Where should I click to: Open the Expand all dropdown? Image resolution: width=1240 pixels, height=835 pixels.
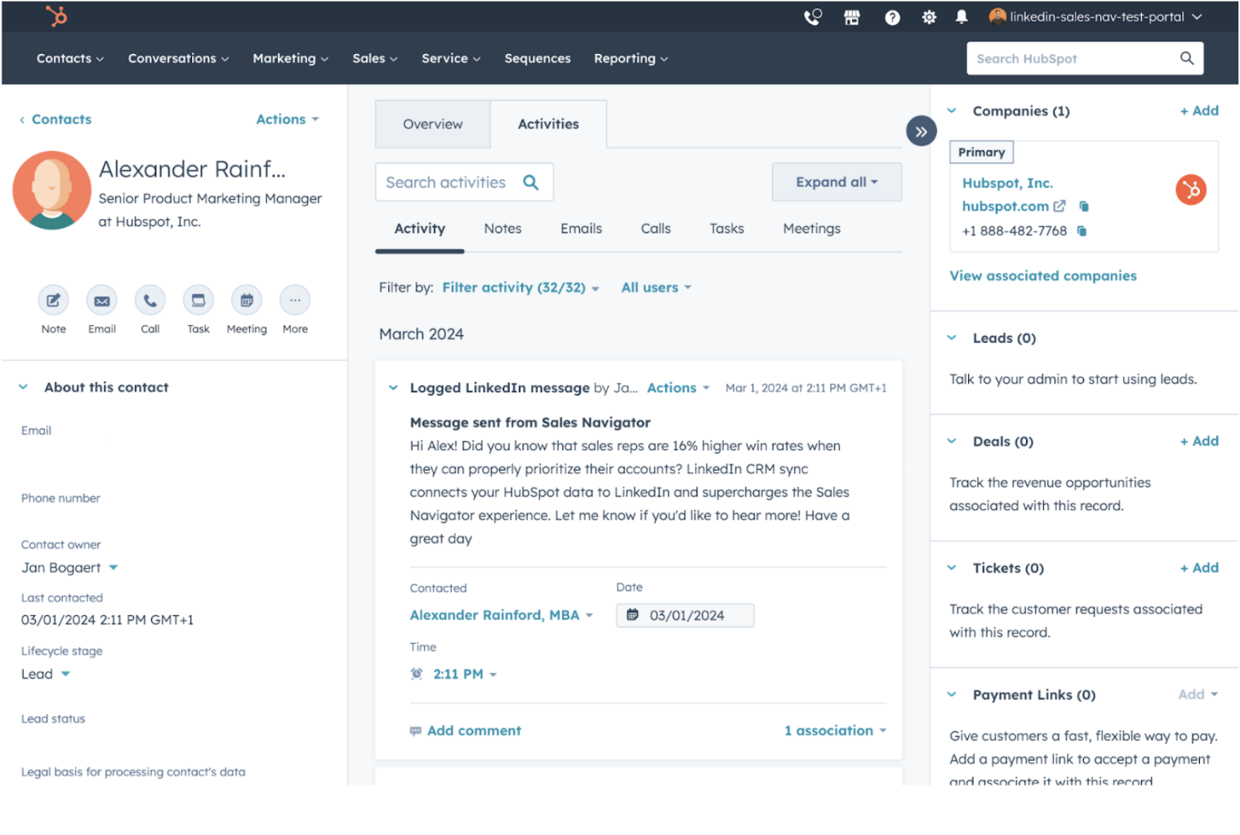pyautogui.click(x=836, y=182)
